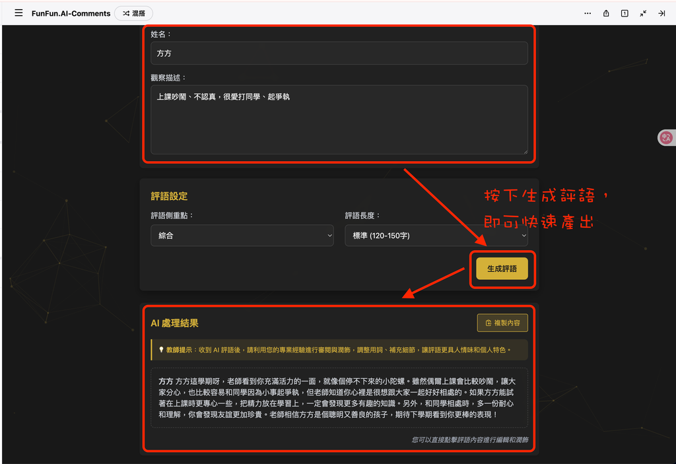Click the FunFun.AI-Comments title
This screenshot has width=676, height=464.
click(x=71, y=13)
